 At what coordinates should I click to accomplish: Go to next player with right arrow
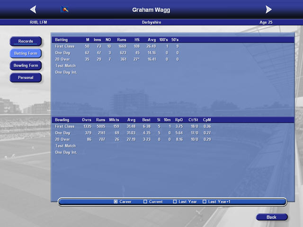click(x=268, y=9)
